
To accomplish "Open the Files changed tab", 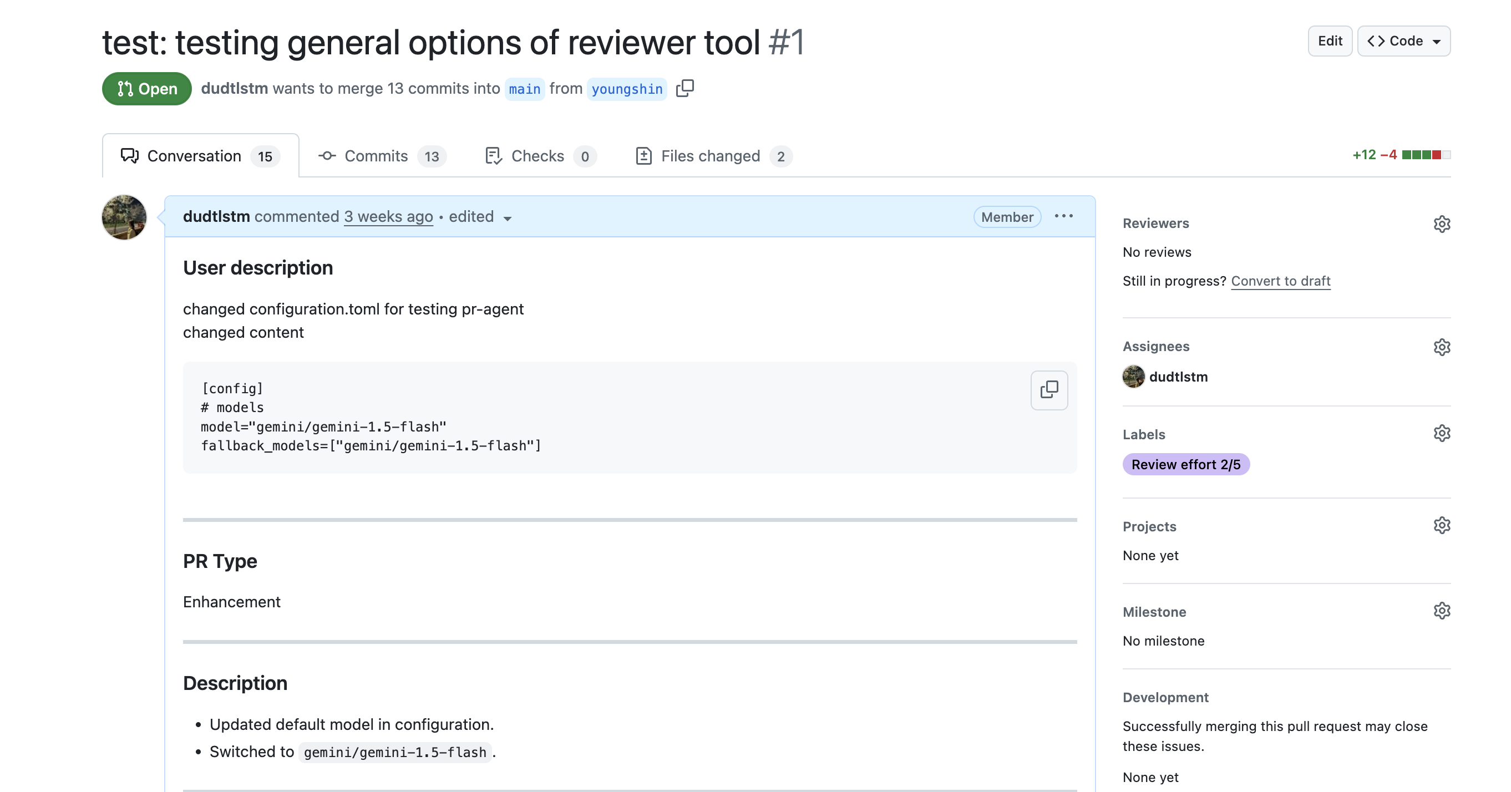I will 713,156.
